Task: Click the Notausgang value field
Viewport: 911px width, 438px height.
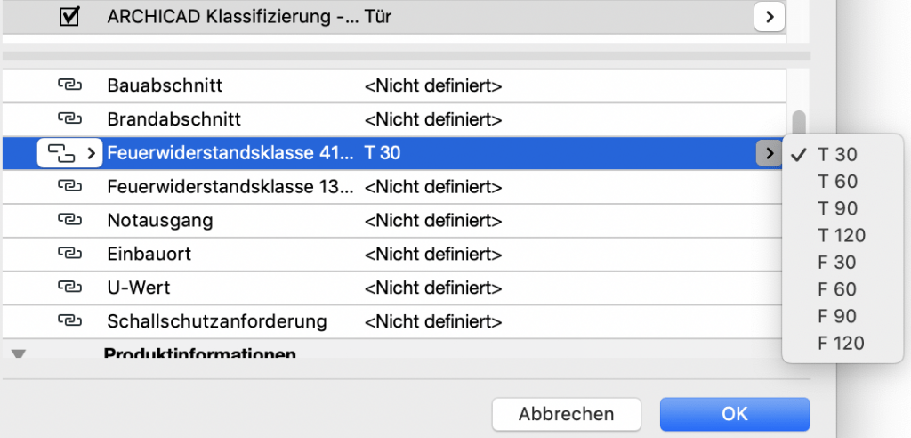Action: pyautogui.click(x=433, y=220)
